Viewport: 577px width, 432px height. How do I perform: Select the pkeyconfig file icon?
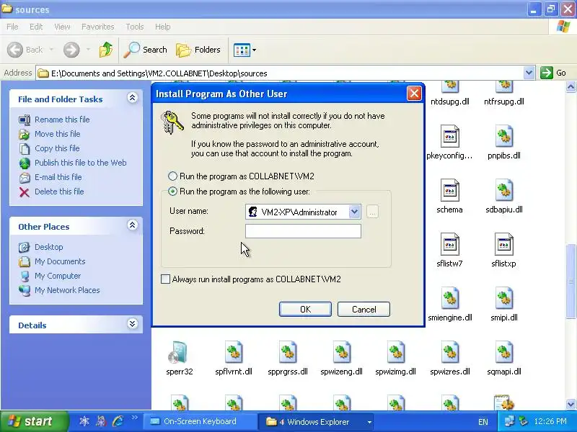[x=449, y=137]
